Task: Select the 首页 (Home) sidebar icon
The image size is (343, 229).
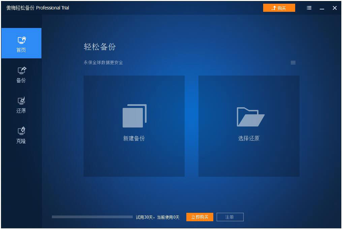Action: tap(21, 43)
